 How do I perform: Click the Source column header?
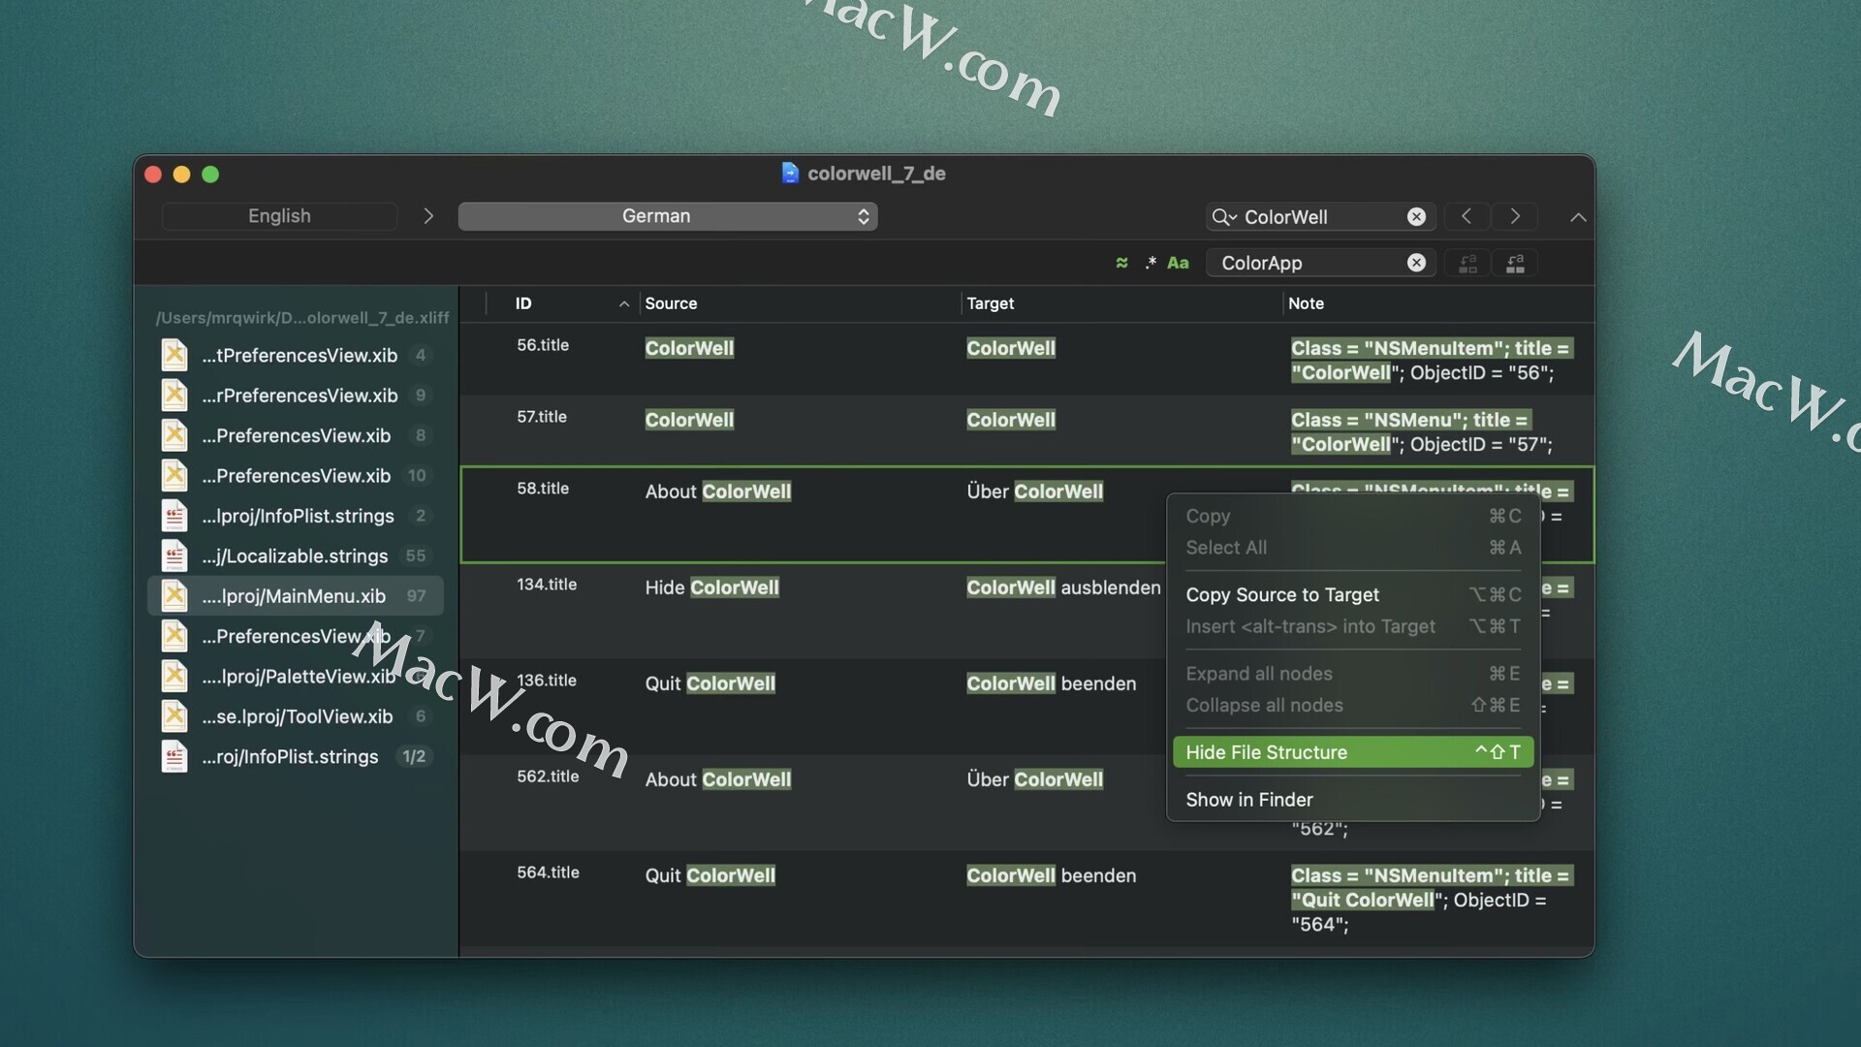(671, 303)
